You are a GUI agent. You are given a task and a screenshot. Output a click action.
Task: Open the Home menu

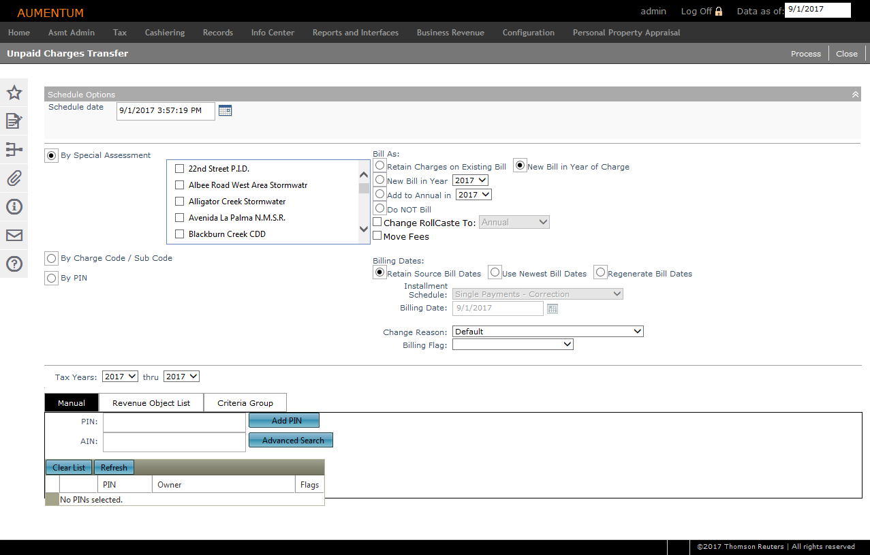[19, 33]
